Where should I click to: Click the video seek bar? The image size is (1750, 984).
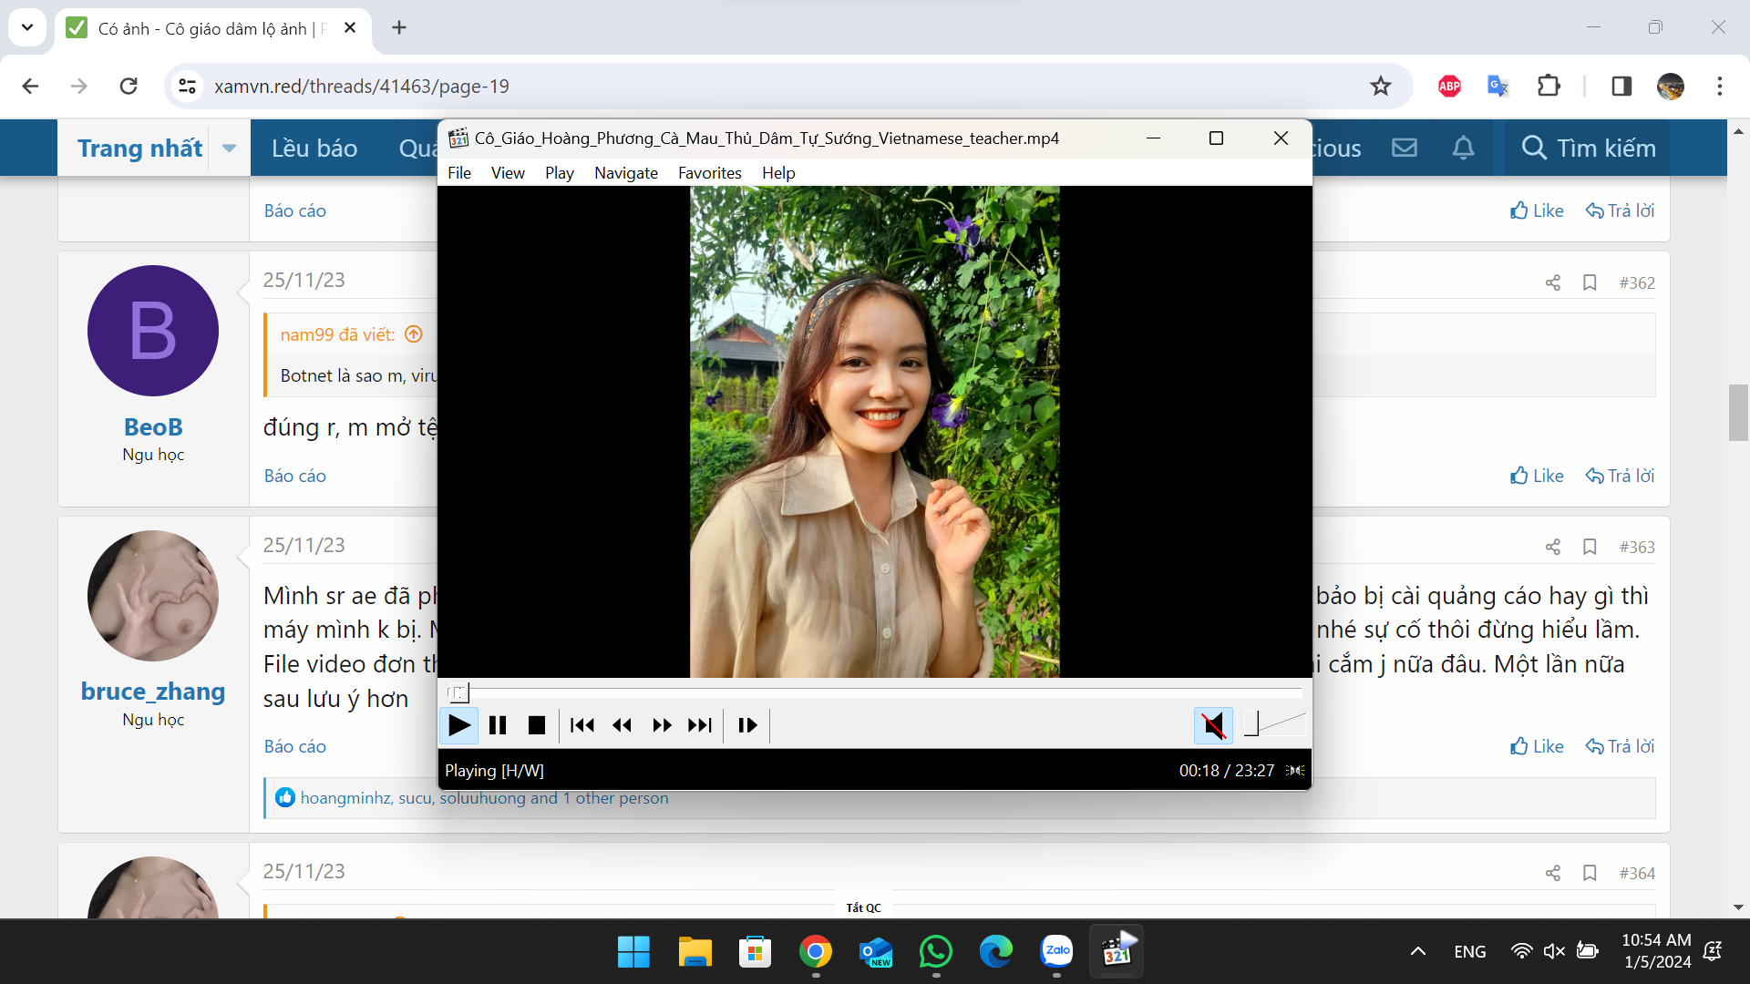(875, 693)
